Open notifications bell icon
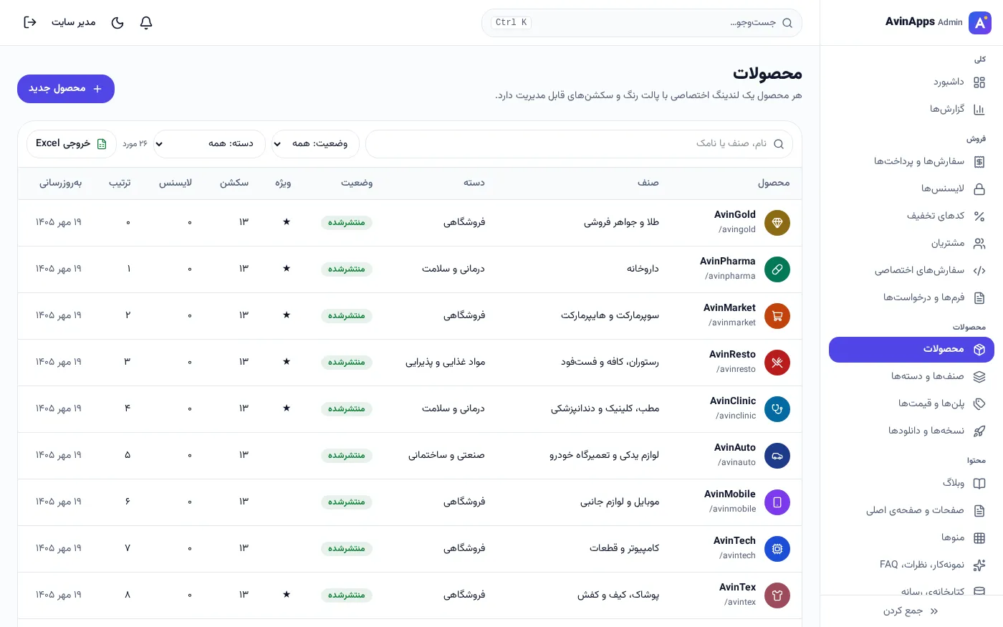The width and height of the screenshot is (1003, 627). tap(146, 22)
